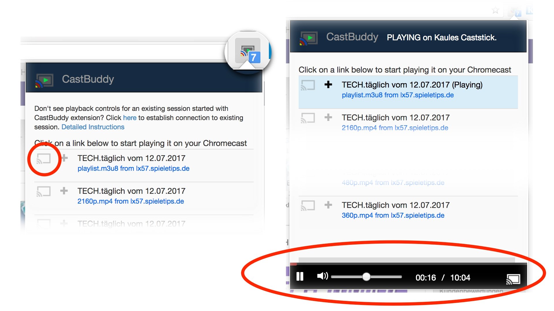Pause the playing video
554x311 pixels.
click(300, 277)
